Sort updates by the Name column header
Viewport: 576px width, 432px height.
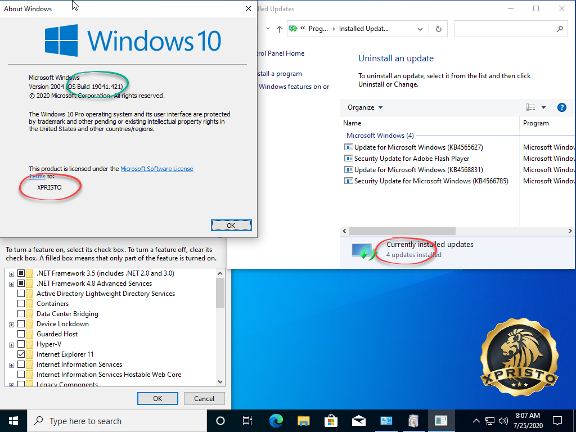(430, 123)
